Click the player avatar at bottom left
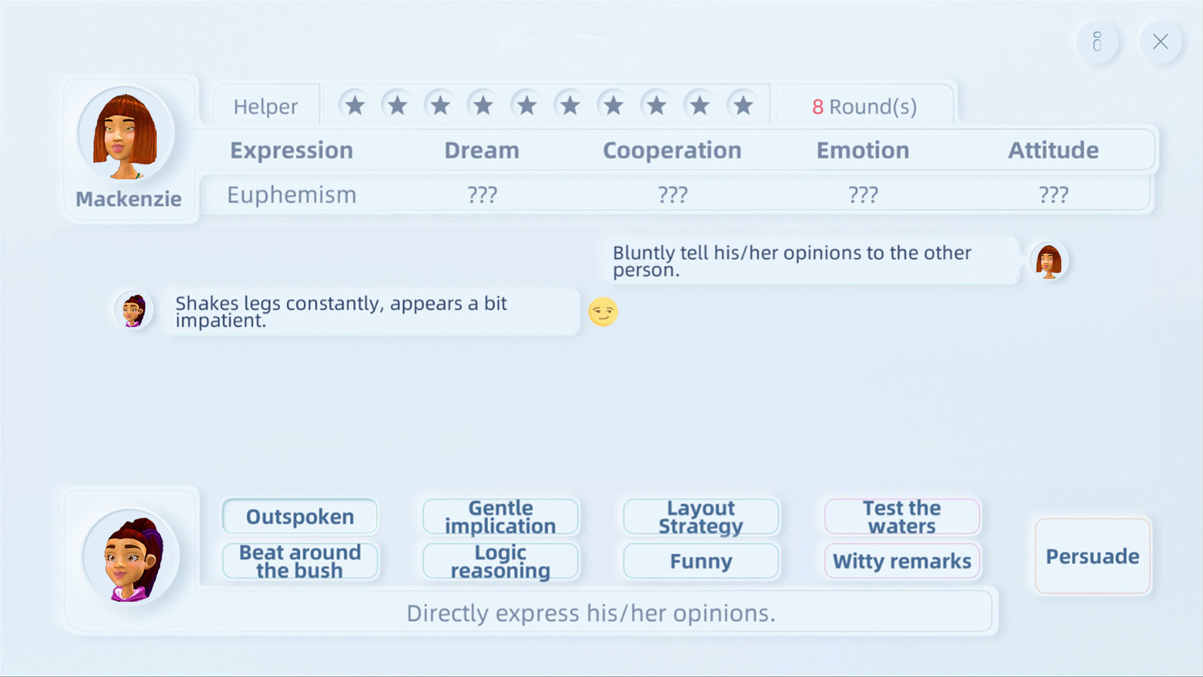Viewport: 1203px width, 677px height. pyautogui.click(x=130, y=558)
